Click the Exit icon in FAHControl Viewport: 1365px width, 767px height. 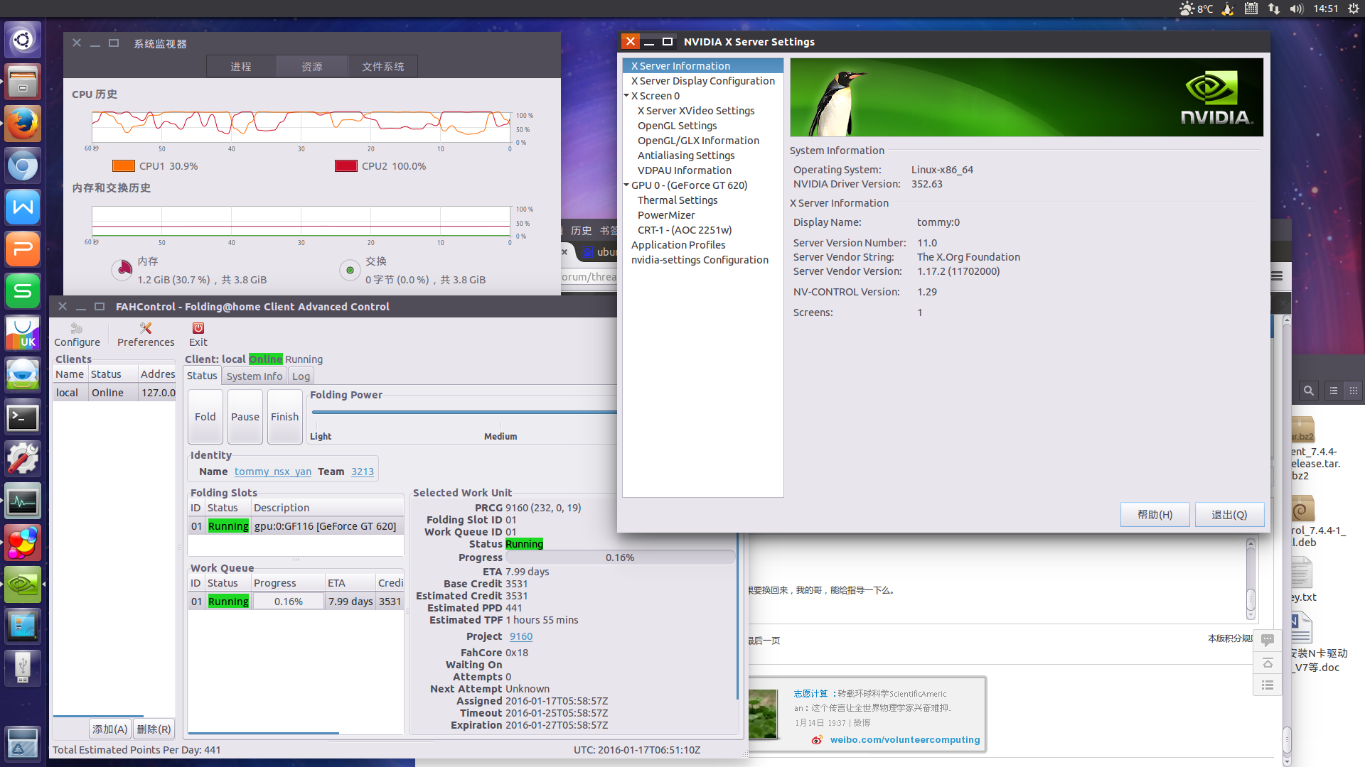coord(198,334)
